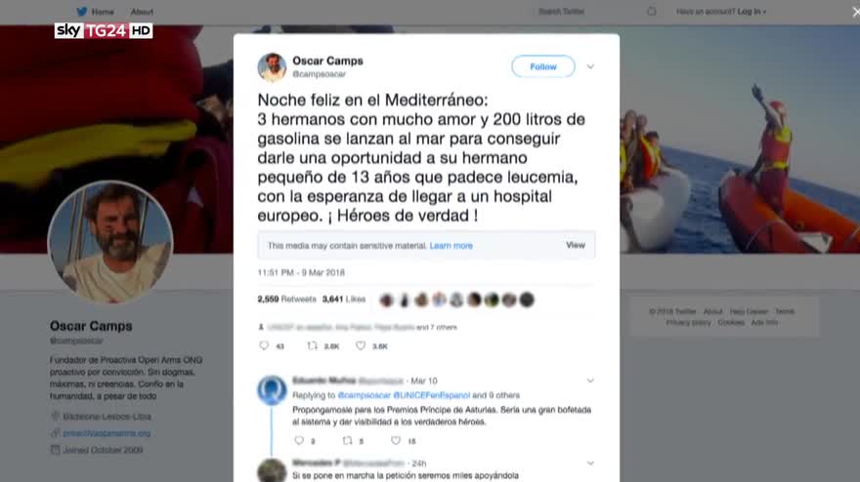Open the 3,641 Likes list

[x=344, y=300]
